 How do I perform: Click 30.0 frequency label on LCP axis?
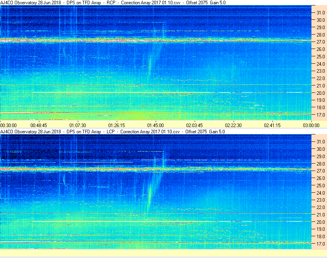coord(321,149)
